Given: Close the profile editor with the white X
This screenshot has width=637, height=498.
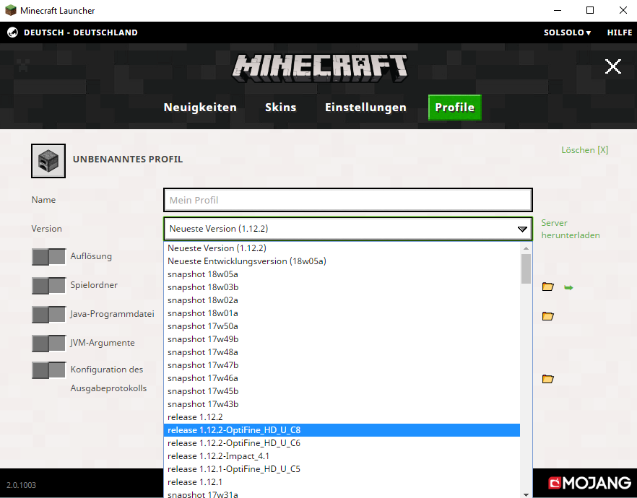Looking at the screenshot, I should point(612,66).
